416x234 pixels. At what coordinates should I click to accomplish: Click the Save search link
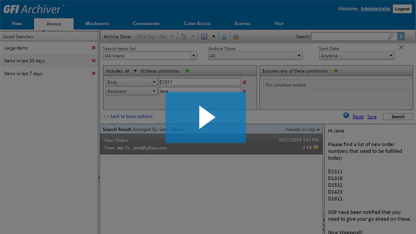point(372,117)
